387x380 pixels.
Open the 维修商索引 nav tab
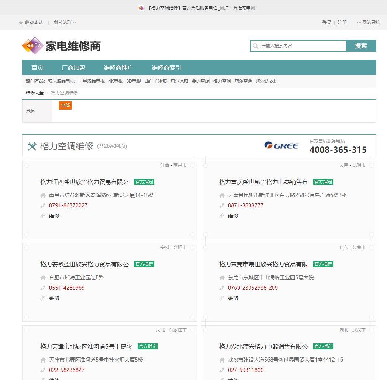[x=166, y=68]
